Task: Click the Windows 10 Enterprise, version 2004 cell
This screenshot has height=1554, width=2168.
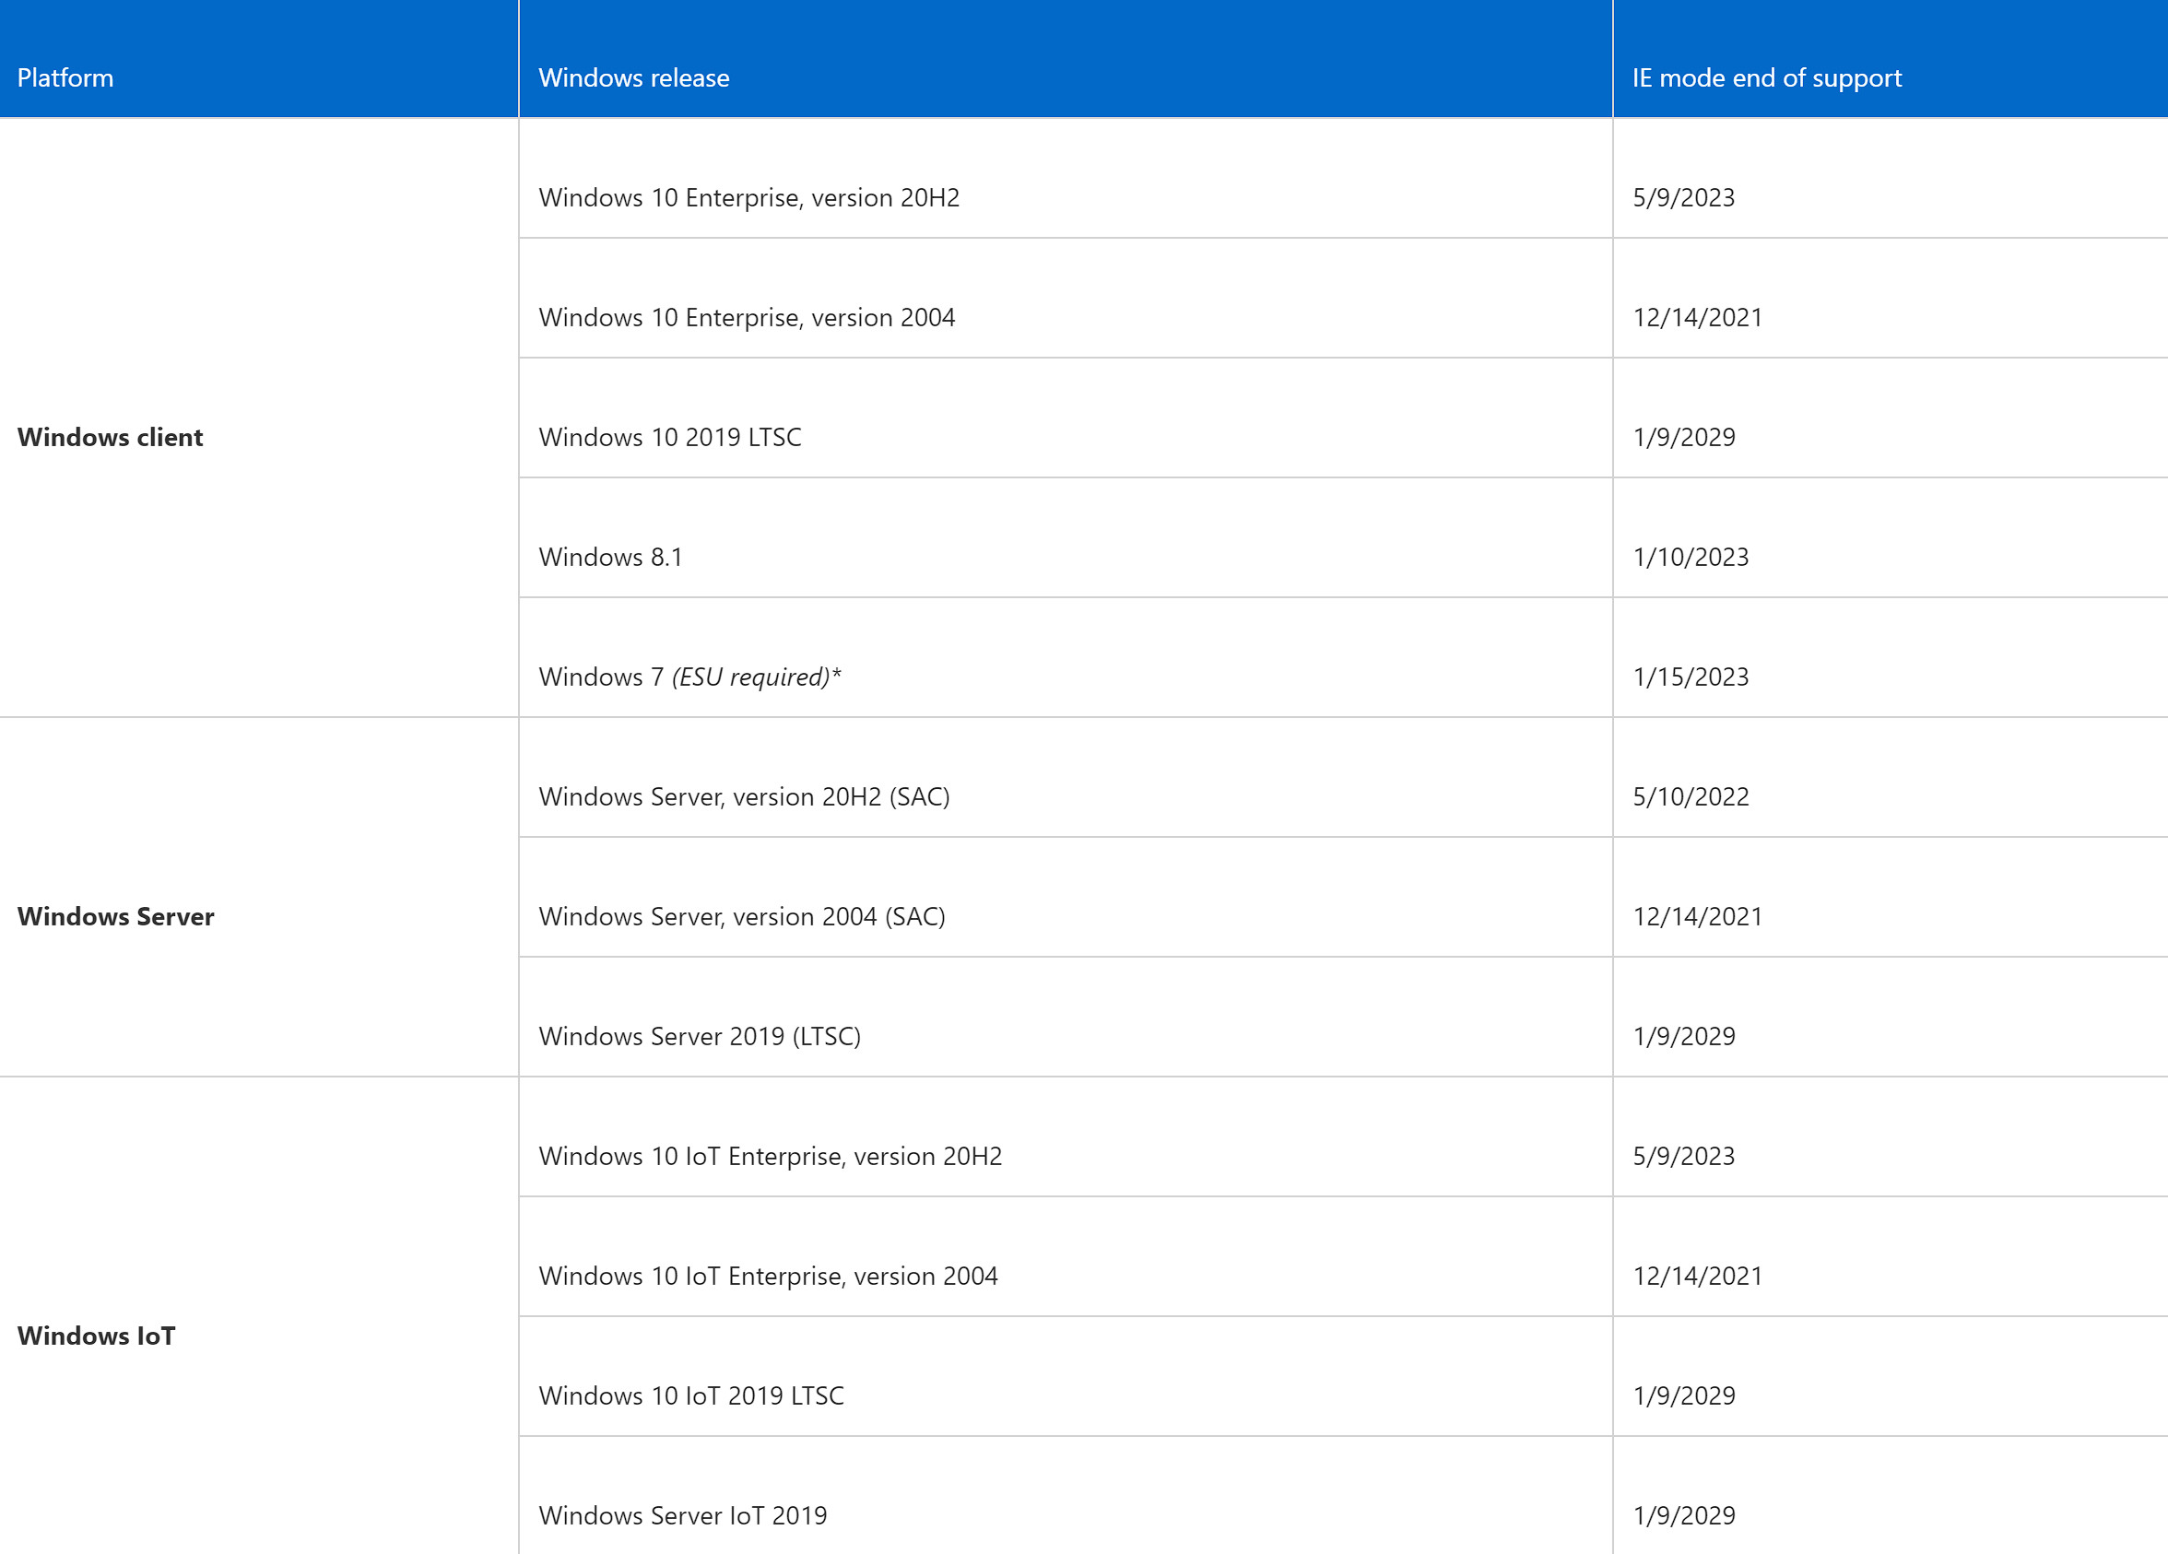Action: 748,317
